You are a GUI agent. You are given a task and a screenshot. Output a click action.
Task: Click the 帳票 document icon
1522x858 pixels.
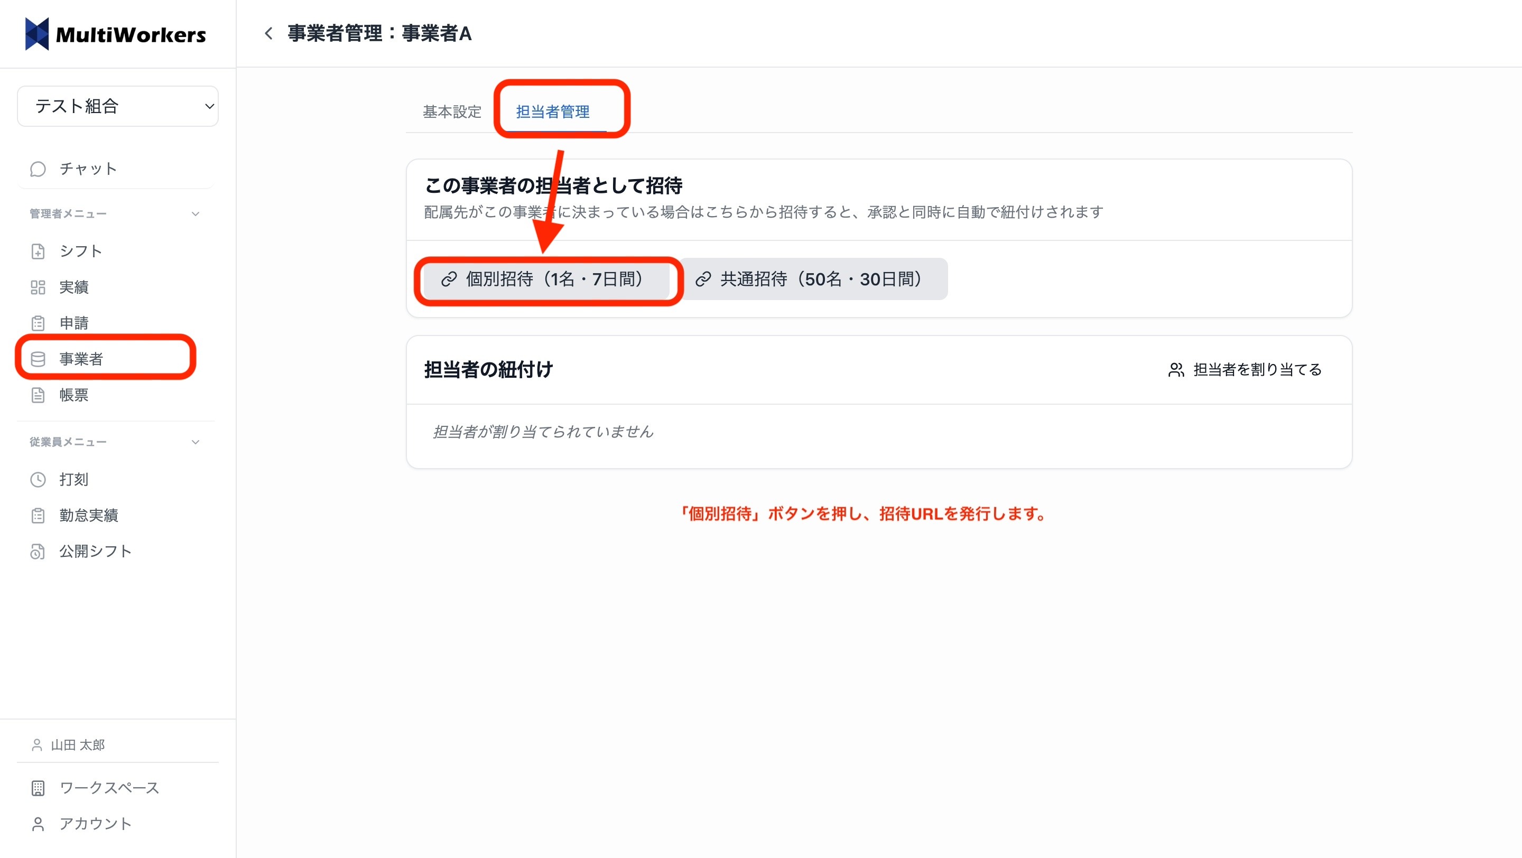[x=38, y=395]
